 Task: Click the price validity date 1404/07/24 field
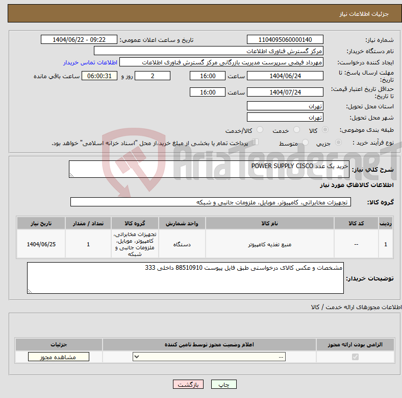click(285, 92)
